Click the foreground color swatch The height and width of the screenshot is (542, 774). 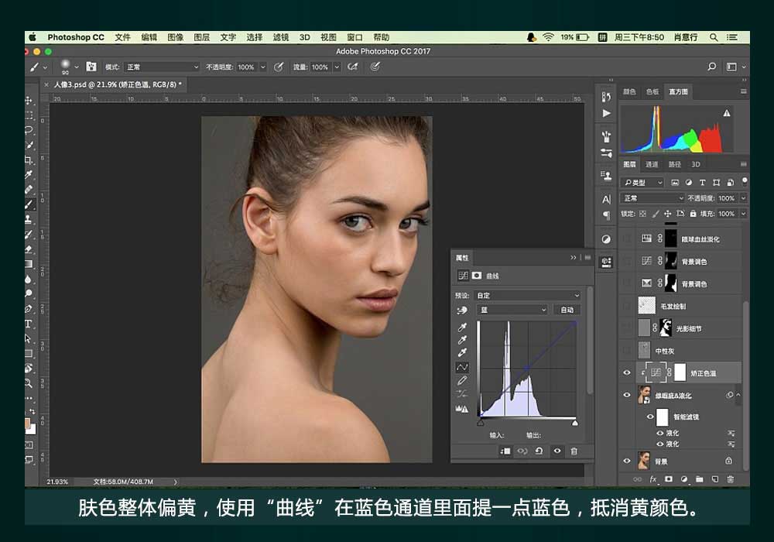coord(28,424)
